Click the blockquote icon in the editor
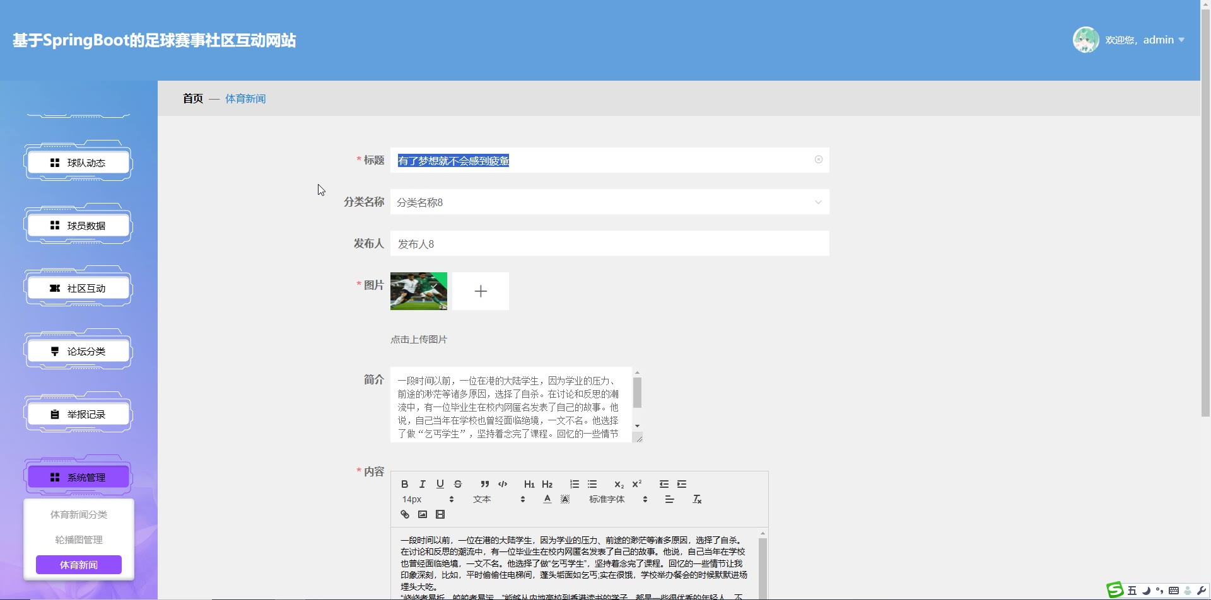Image resolution: width=1211 pixels, height=600 pixels. click(484, 484)
